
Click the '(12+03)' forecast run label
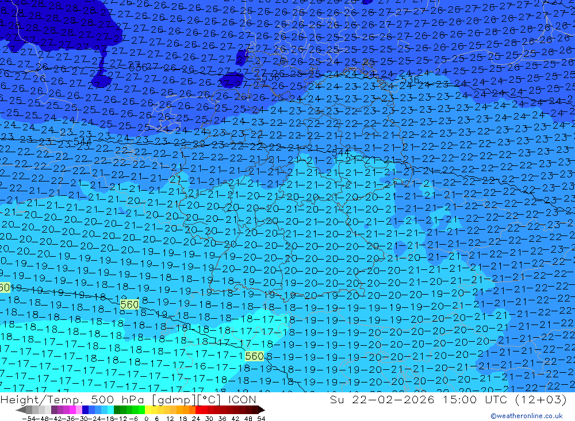pos(540,399)
